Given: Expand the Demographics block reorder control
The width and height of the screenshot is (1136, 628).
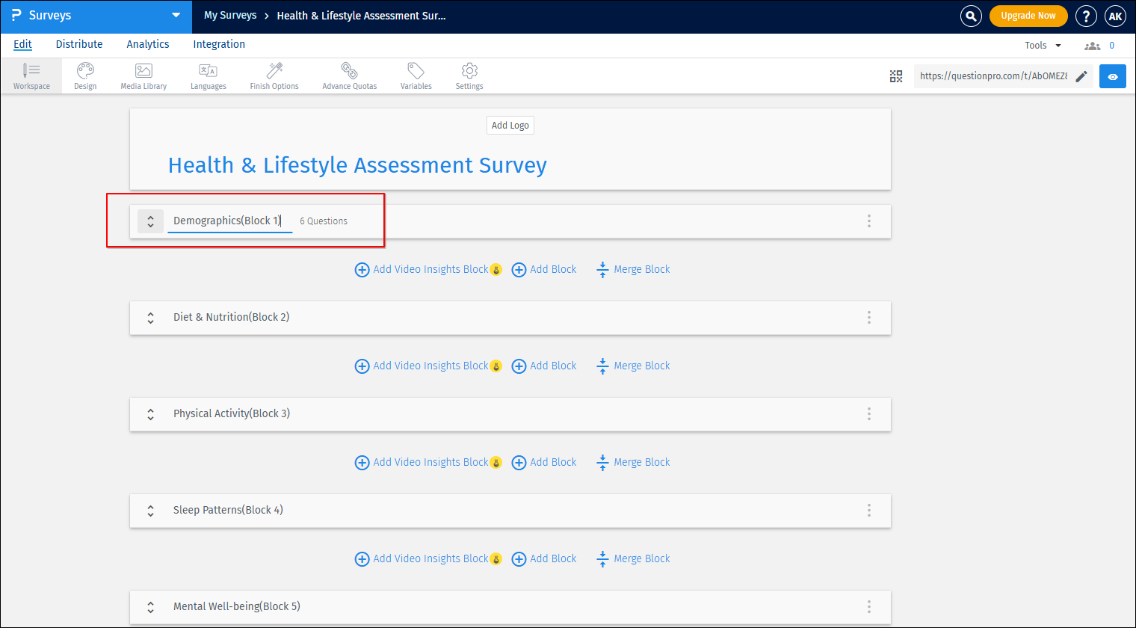Looking at the screenshot, I should (150, 221).
